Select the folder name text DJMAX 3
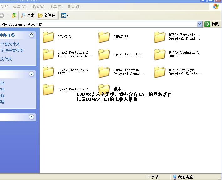This screenshot has width=222, height=180. (64, 37)
